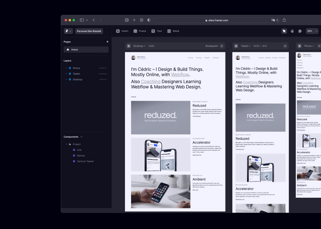
Task: Open the comment tool
Action: 300,31
